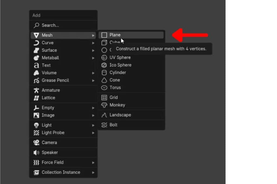Select the Cylinder icon
The width and height of the screenshot is (277, 184).
tap(104, 72)
